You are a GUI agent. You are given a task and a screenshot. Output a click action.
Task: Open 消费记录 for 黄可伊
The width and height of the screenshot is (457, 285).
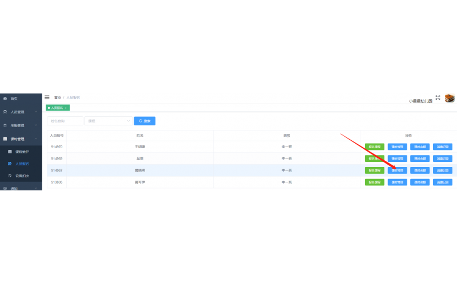click(x=443, y=182)
